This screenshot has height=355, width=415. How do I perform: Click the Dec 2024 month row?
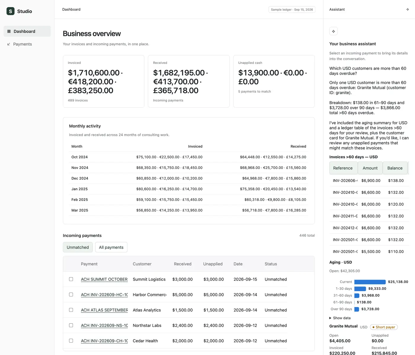tap(189, 178)
